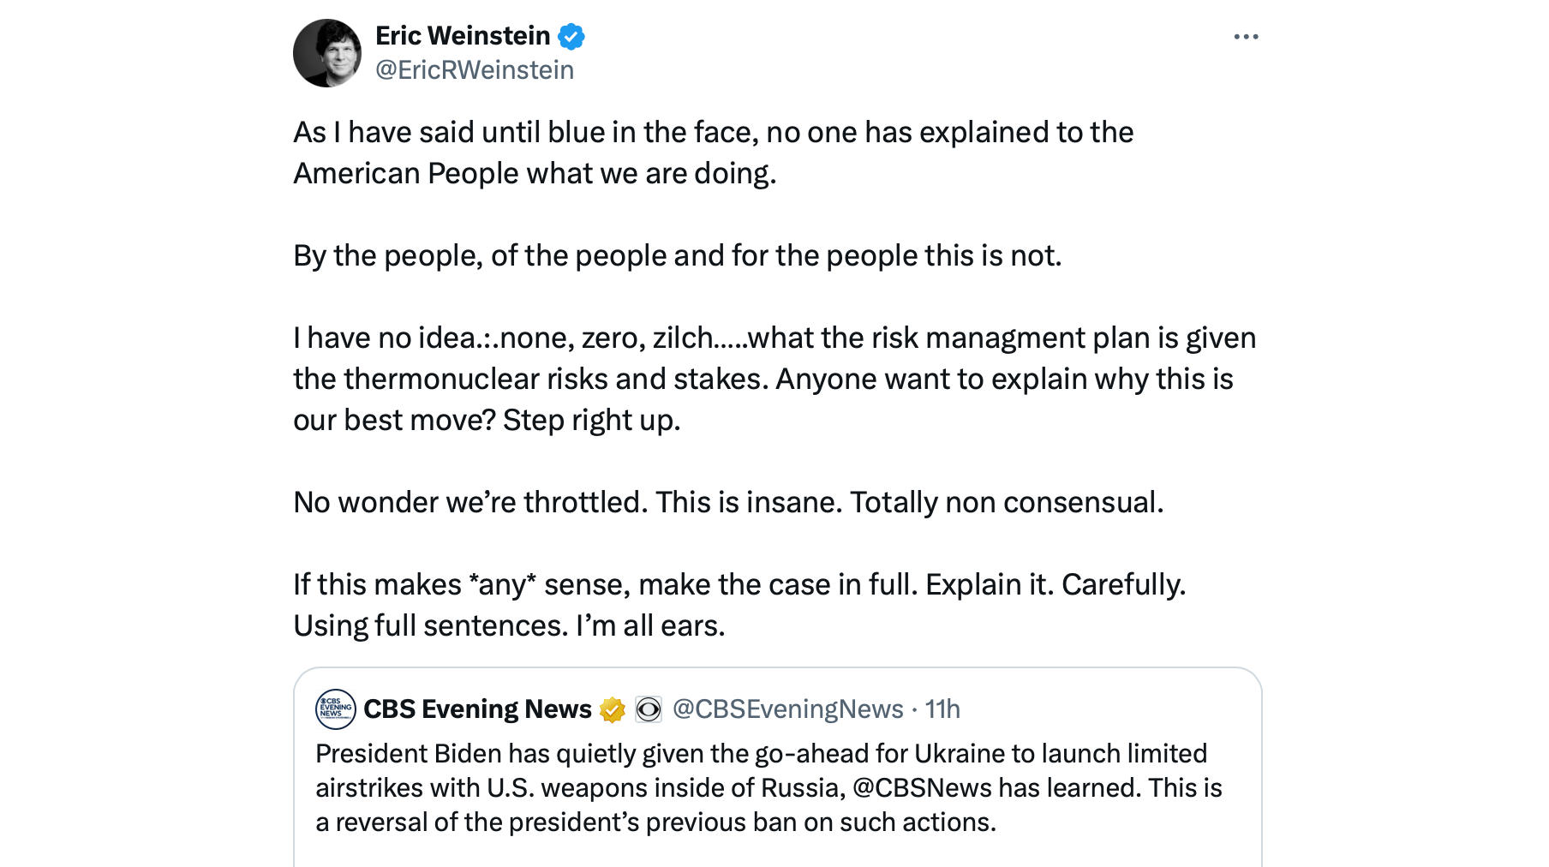
Task: Click the 'By the people' line
Action: 677,256
